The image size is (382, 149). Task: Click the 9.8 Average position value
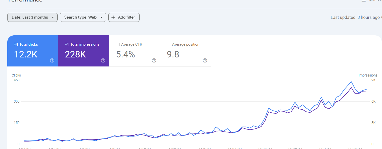tap(173, 54)
